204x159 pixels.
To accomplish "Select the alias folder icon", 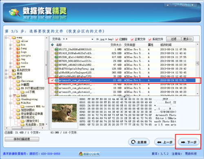I will 18,41.
